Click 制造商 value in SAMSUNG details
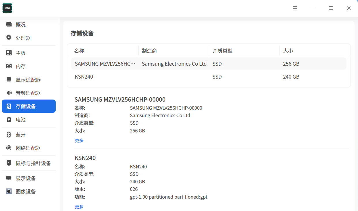Viewport: 358px width, 211px height. pos(160,115)
